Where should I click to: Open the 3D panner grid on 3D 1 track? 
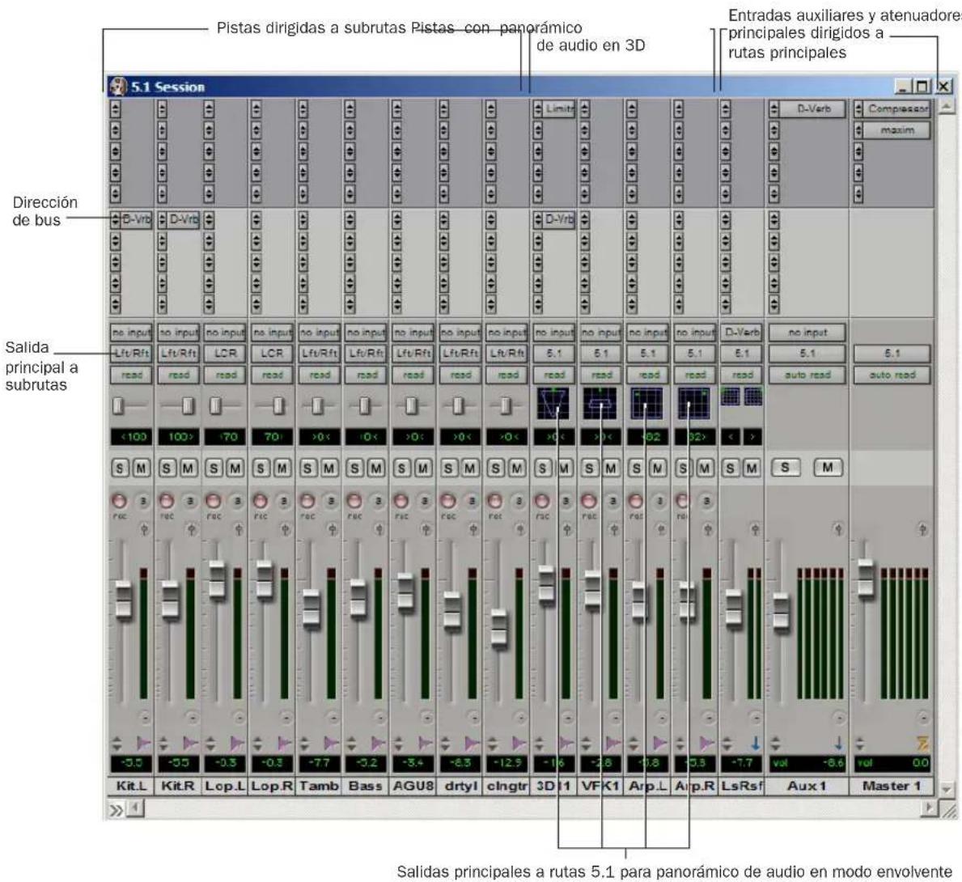click(x=553, y=403)
